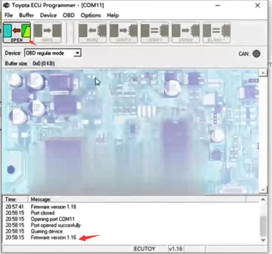Click the greyed-out SAVE toolbar icon
This screenshot has height=254, width=272.
coord(47,33)
